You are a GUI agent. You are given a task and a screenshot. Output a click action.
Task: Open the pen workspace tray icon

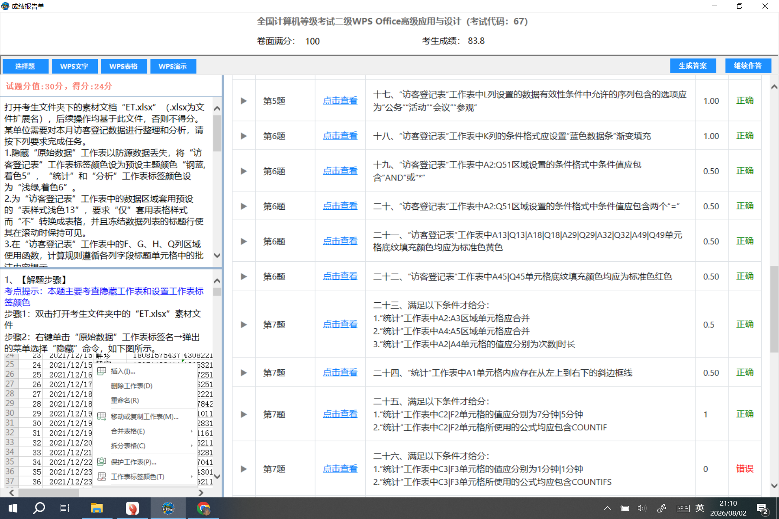click(x=662, y=508)
